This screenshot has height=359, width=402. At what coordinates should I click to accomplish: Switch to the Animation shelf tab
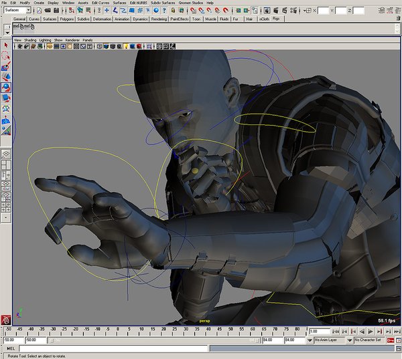click(122, 19)
